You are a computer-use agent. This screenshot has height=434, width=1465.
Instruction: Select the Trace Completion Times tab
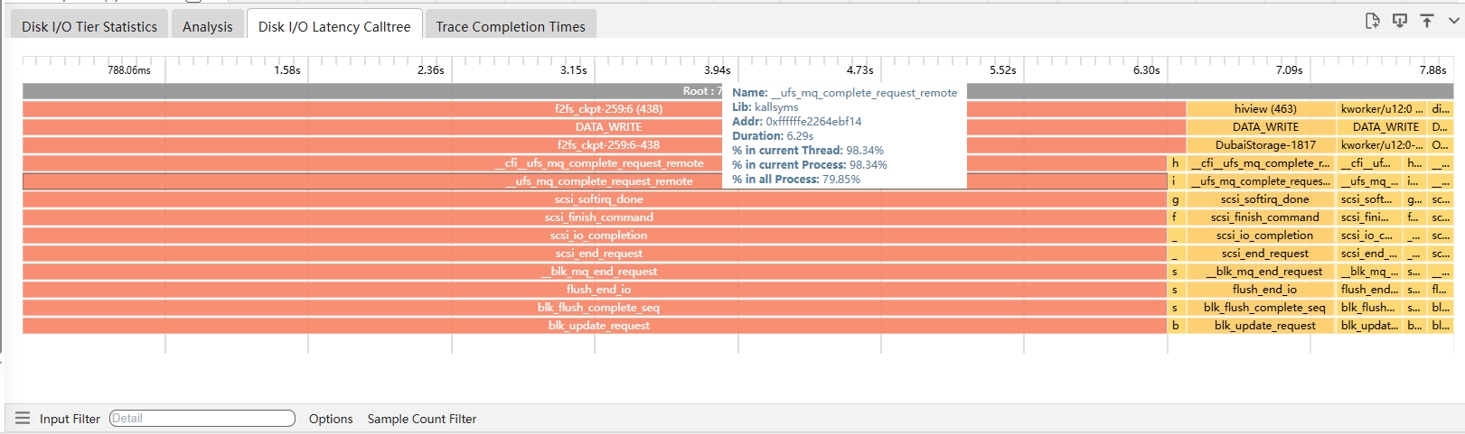point(511,26)
